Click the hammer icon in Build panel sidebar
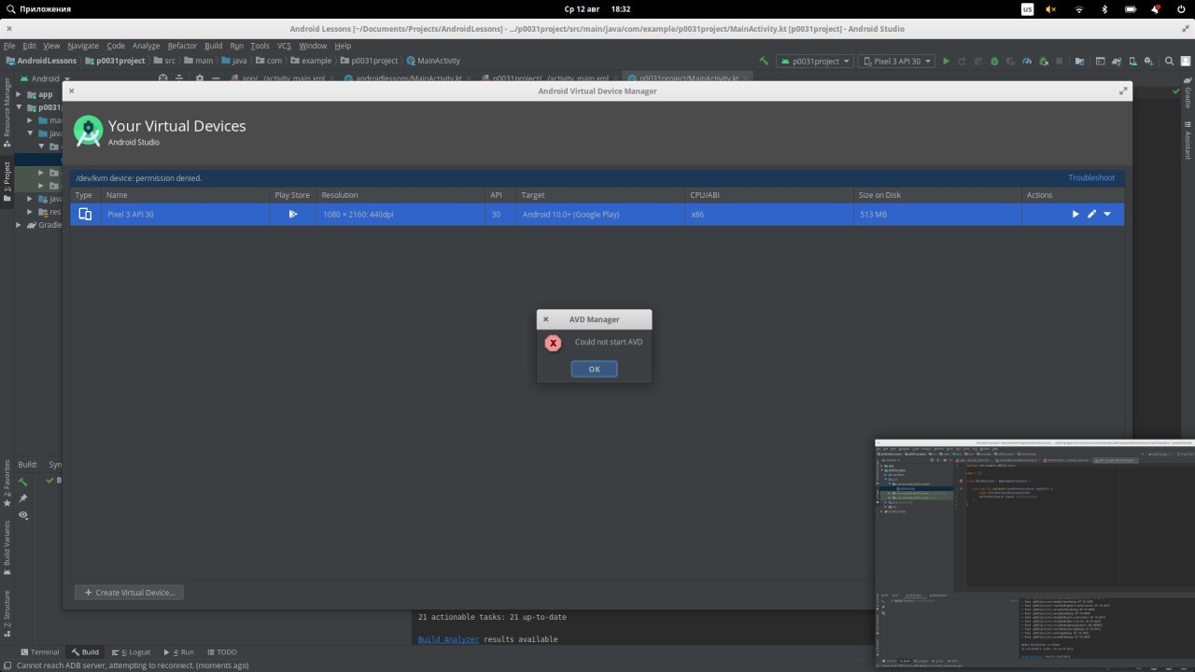 [x=23, y=482]
